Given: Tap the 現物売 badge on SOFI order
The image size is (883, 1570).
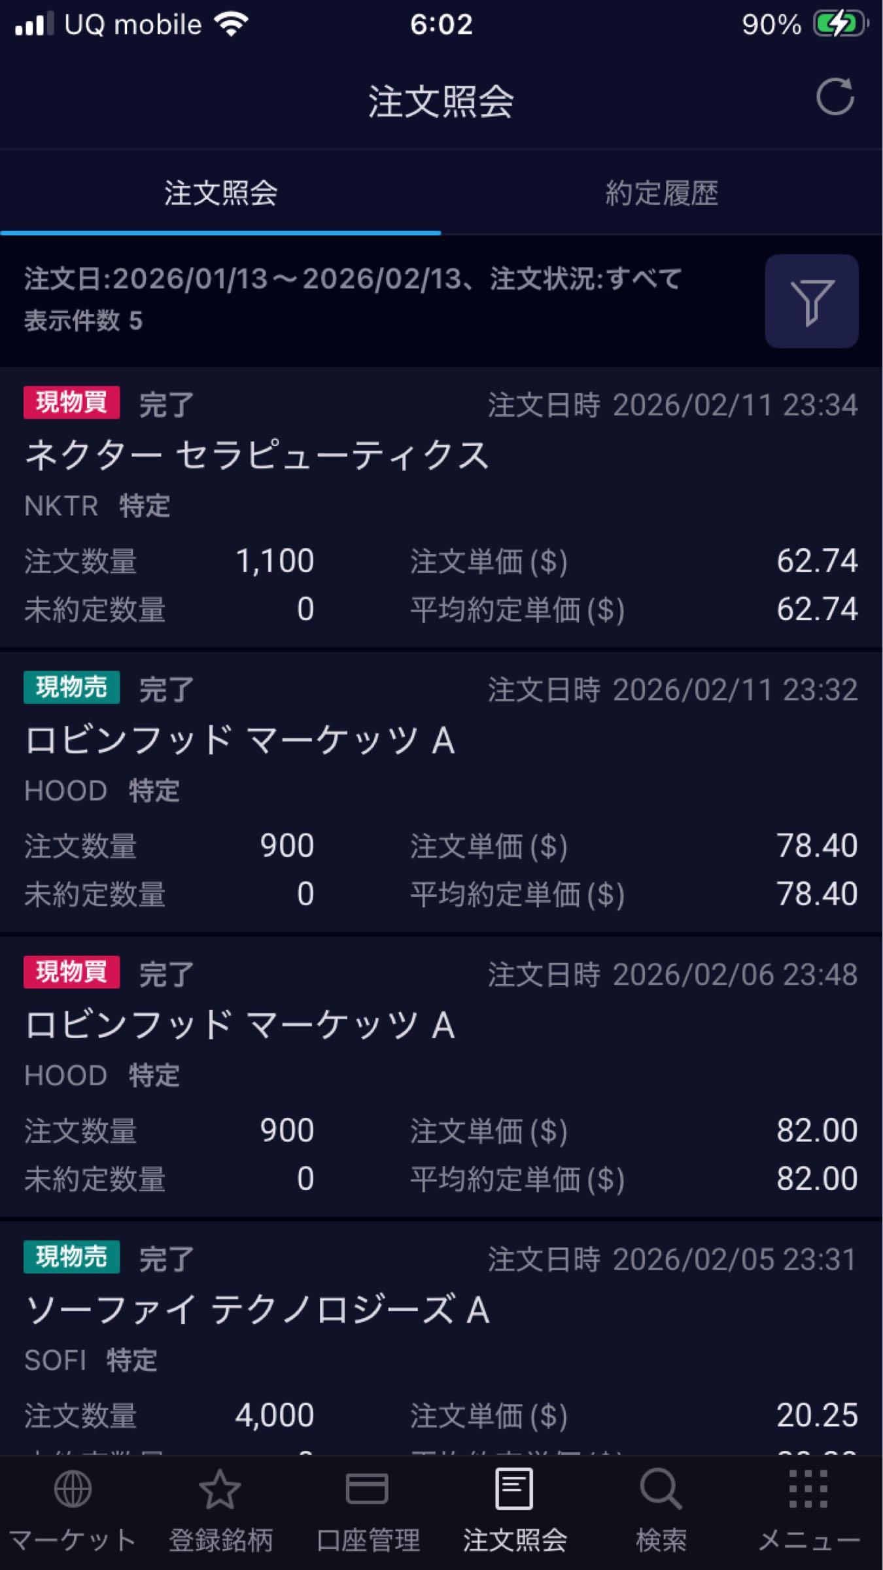Looking at the screenshot, I should pyautogui.click(x=71, y=1257).
